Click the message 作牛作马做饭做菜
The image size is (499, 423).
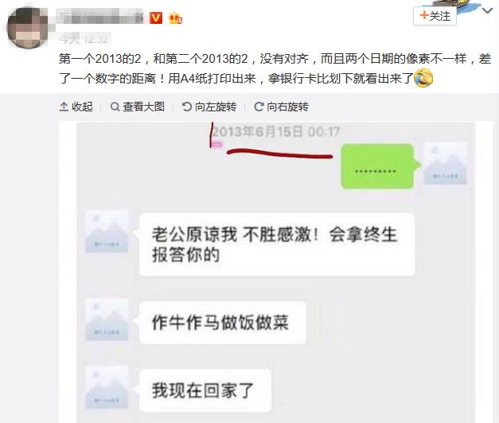(223, 322)
